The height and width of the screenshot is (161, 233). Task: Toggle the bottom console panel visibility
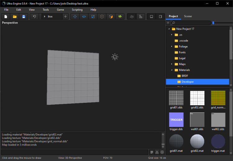tap(152, 17)
